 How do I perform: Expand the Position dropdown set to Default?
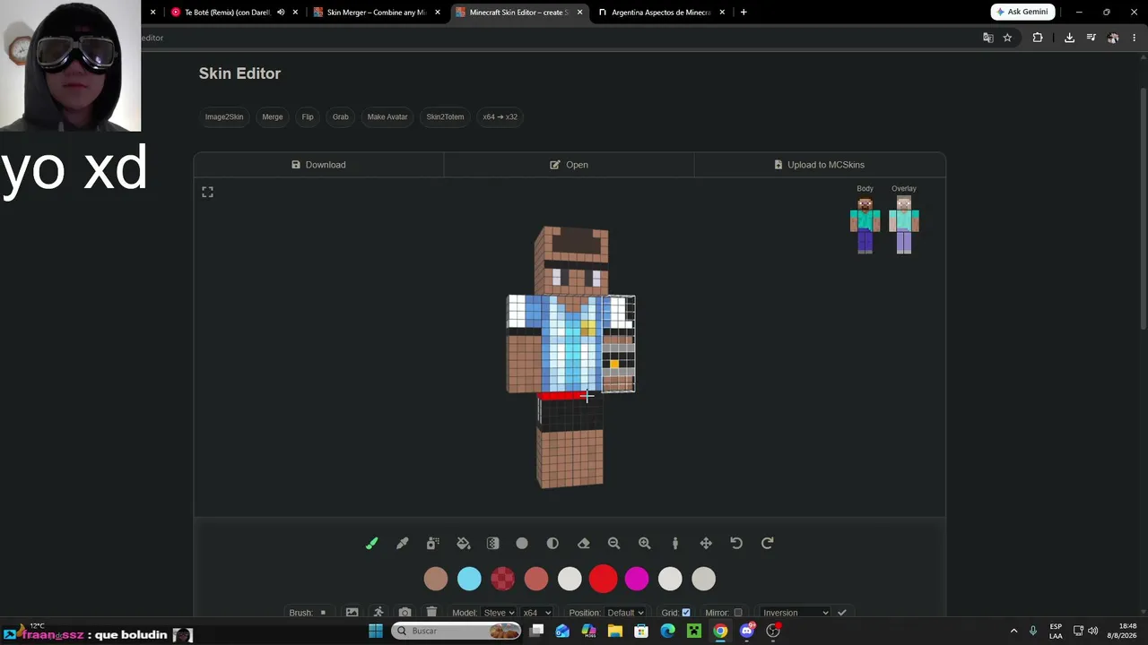[x=625, y=613]
